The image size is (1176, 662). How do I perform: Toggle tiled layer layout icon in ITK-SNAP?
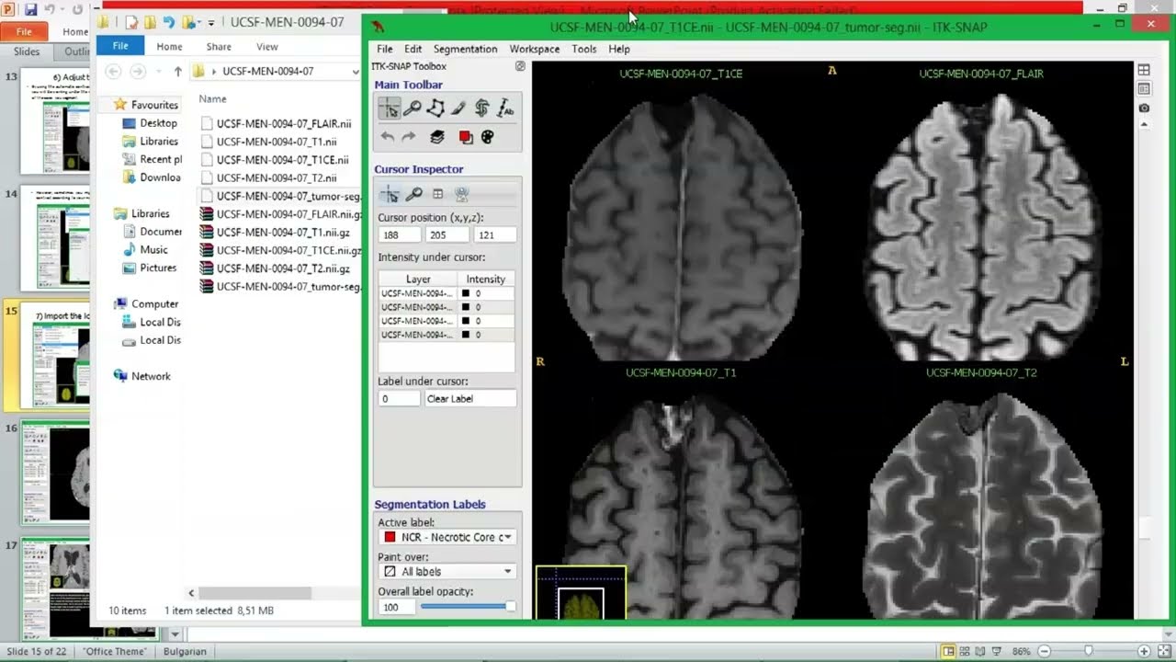tap(1144, 89)
